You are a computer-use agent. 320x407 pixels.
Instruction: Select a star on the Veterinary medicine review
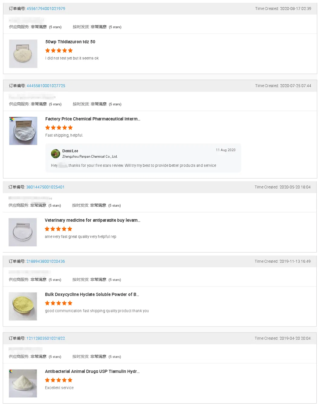pos(58,229)
